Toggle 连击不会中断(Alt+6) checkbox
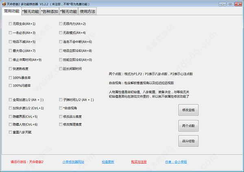This screenshot has height=172, width=244. click(61, 42)
